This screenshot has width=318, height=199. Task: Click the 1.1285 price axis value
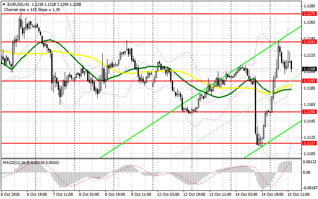point(309,6)
